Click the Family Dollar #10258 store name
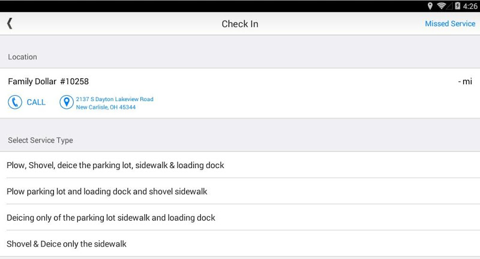Image resolution: width=480 pixels, height=259 pixels. (48, 81)
